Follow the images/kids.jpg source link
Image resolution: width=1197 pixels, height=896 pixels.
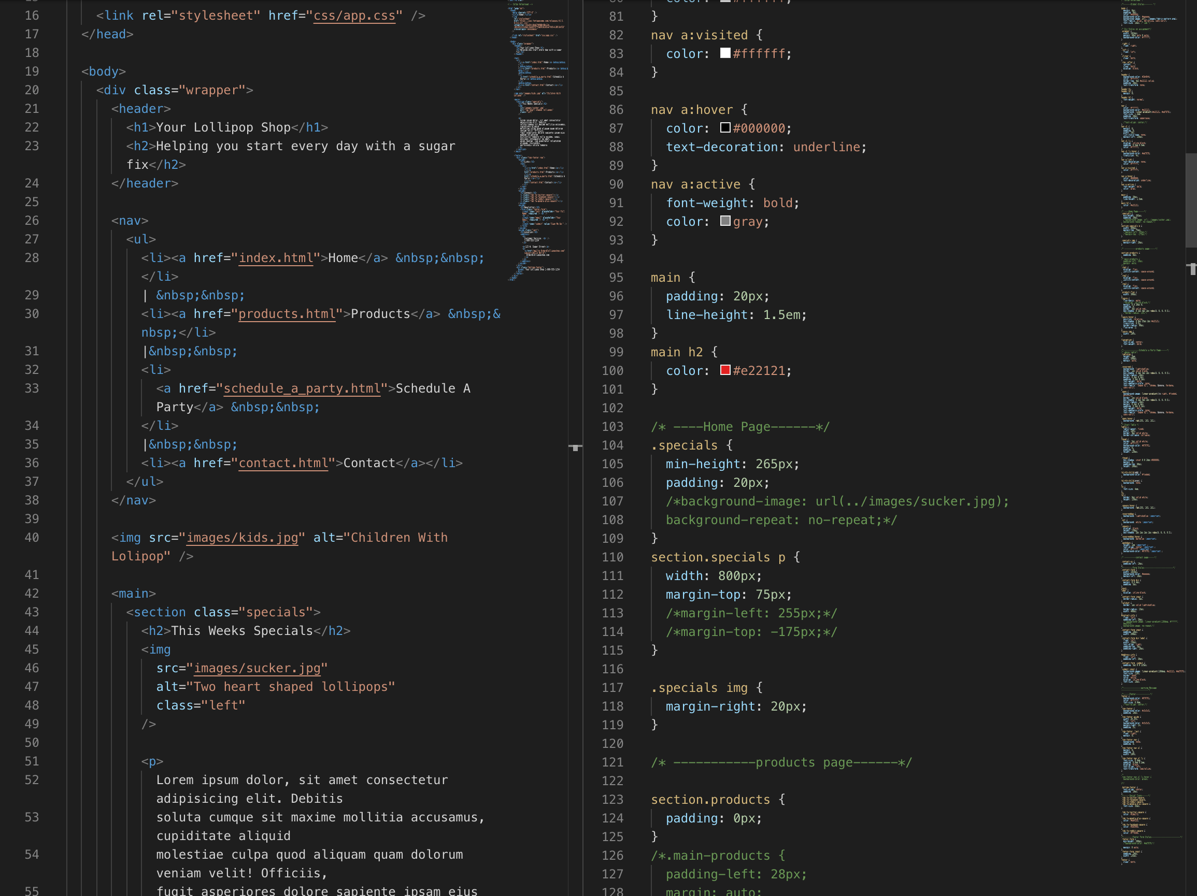(242, 538)
